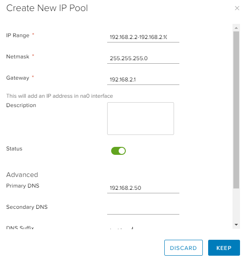Toggle the Status switch off
244x261 pixels.
pos(118,151)
